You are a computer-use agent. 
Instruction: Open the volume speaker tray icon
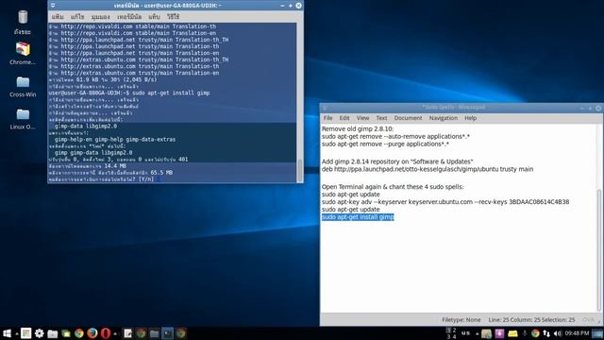(x=558, y=333)
